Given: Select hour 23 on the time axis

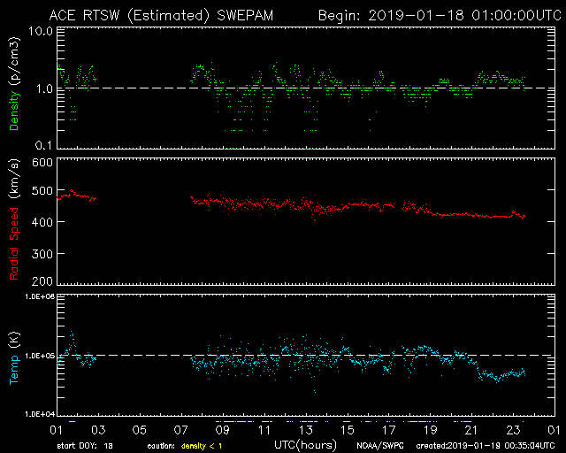Looking at the screenshot, I should tap(513, 429).
